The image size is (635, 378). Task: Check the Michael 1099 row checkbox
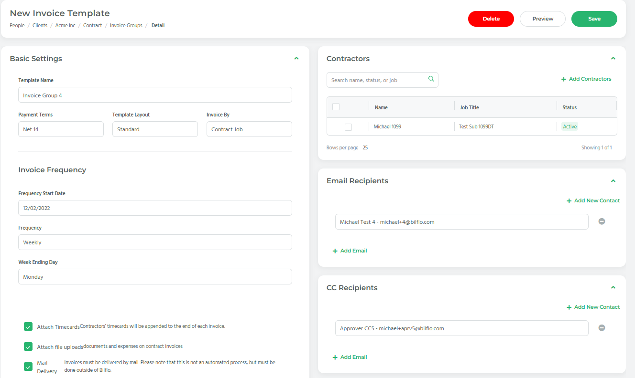pos(348,127)
